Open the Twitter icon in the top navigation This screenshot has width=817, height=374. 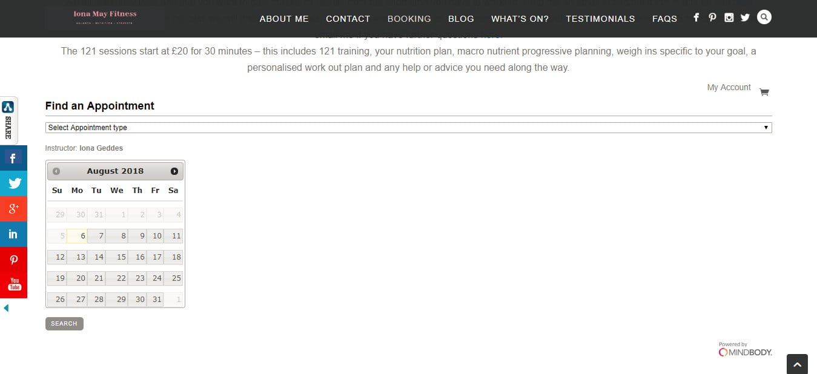[745, 18]
